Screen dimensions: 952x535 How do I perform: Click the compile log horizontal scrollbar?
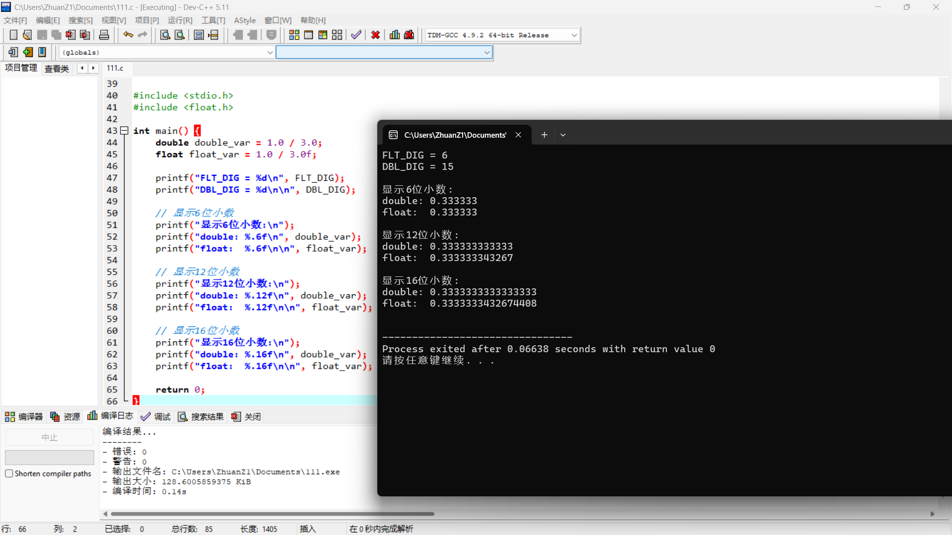(273, 514)
